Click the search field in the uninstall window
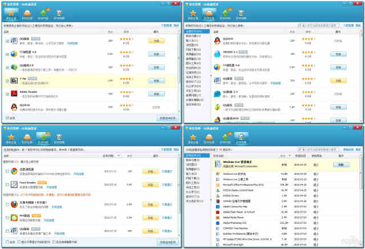 (318, 150)
